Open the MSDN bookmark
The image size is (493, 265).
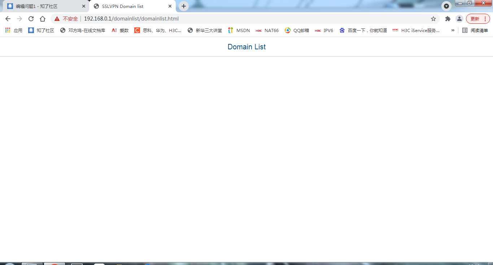coord(239,30)
